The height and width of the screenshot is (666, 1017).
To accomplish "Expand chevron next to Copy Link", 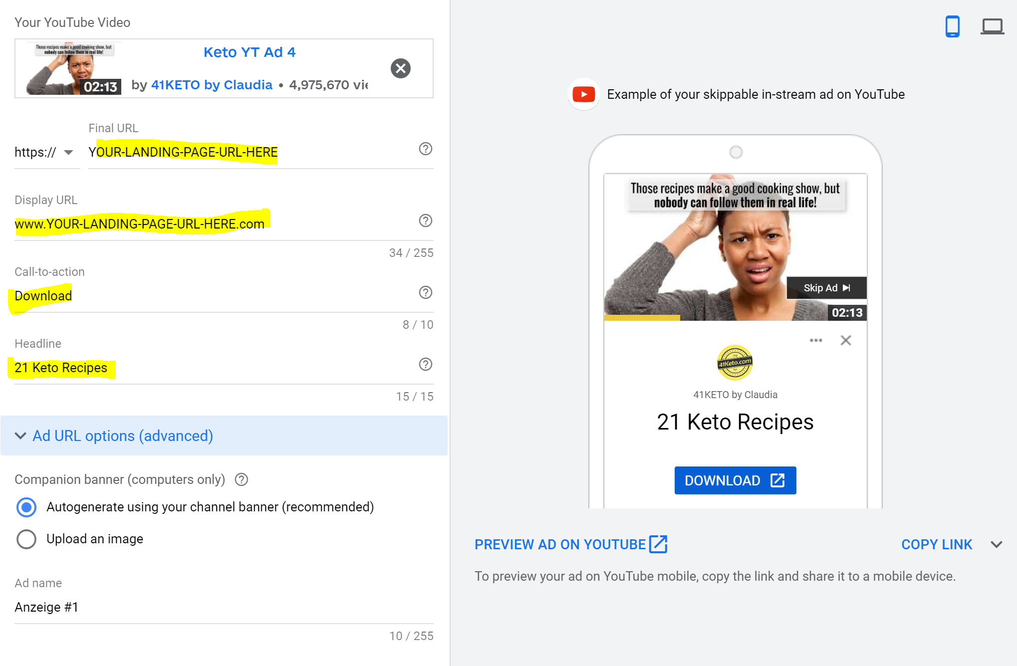I will (x=997, y=544).
